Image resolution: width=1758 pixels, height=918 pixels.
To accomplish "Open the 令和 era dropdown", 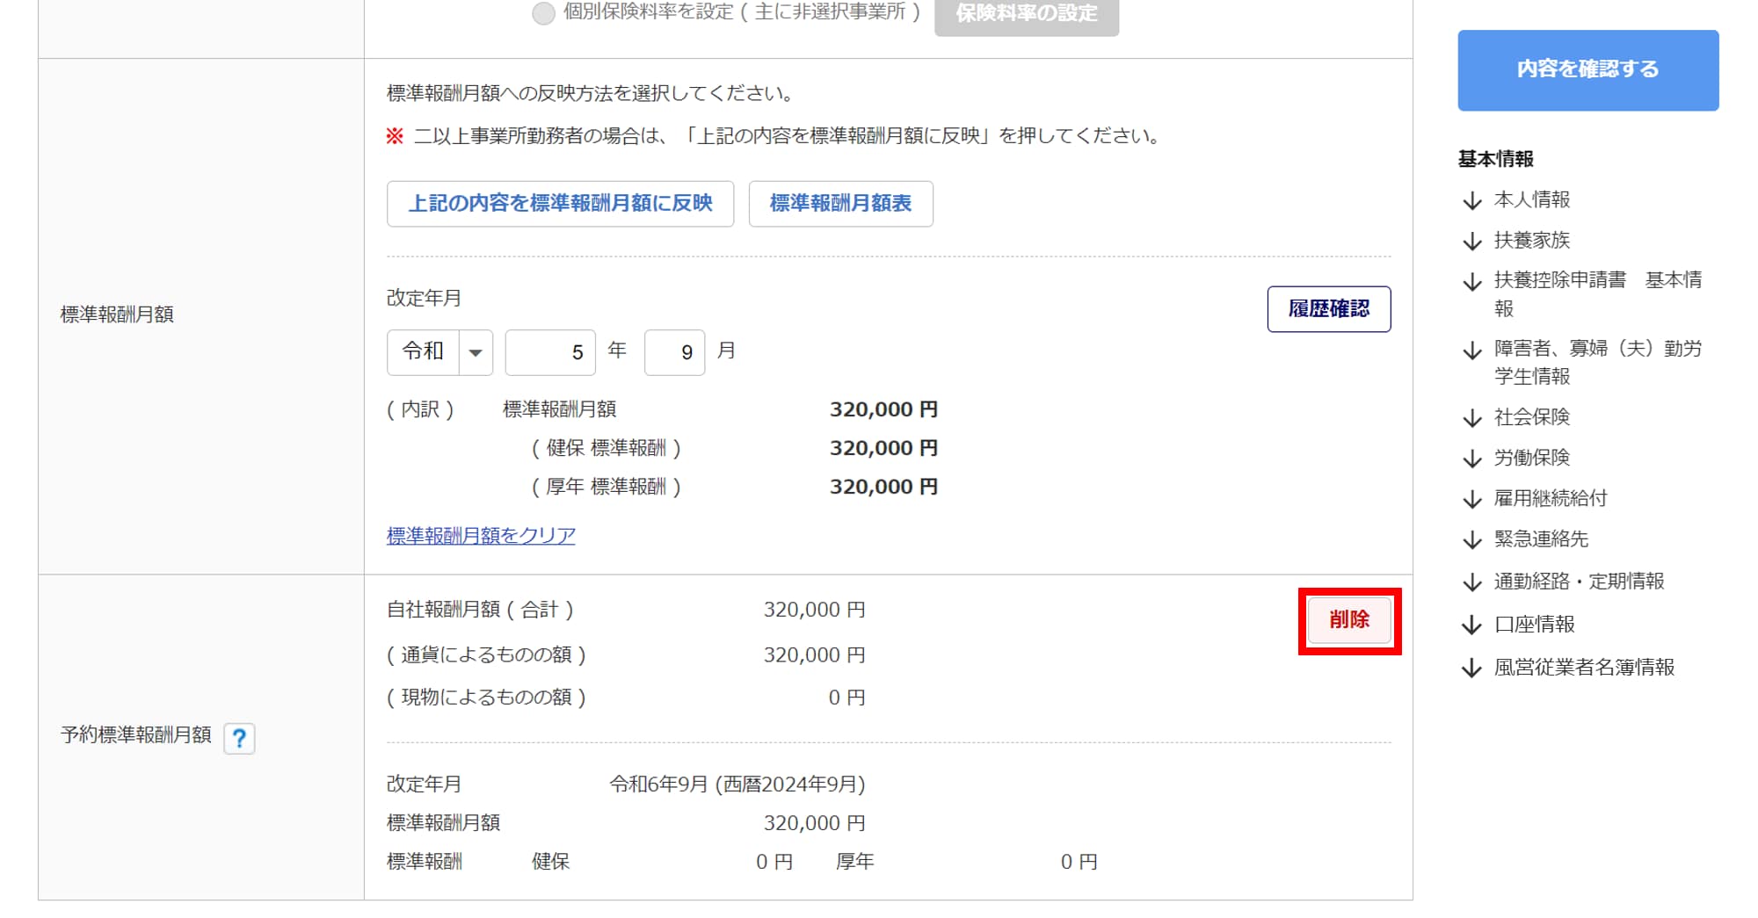I will pyautogui.click(x=439, y=352).
